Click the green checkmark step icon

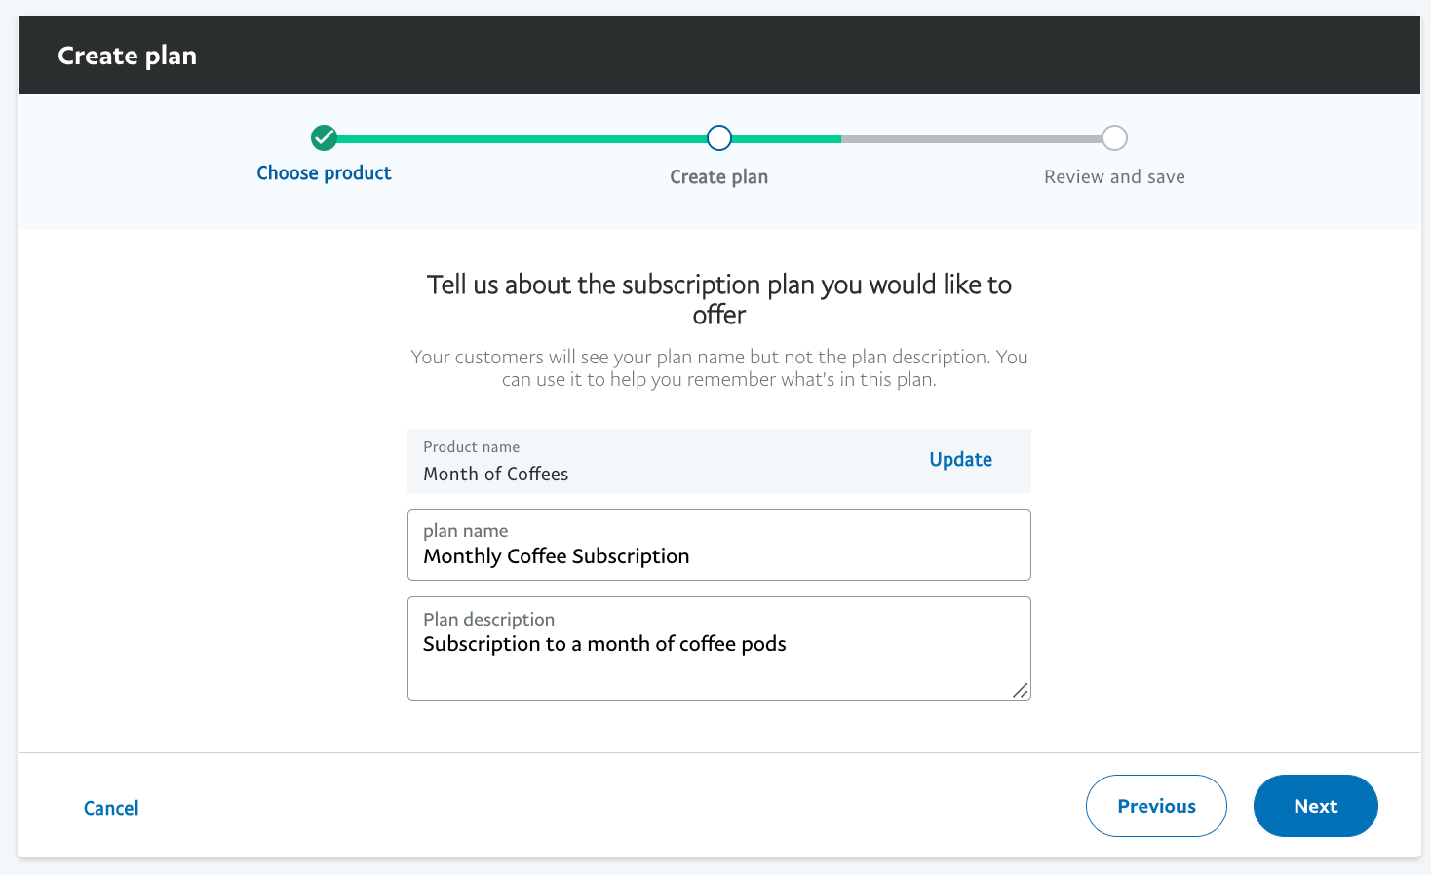[x=324, y=138]
